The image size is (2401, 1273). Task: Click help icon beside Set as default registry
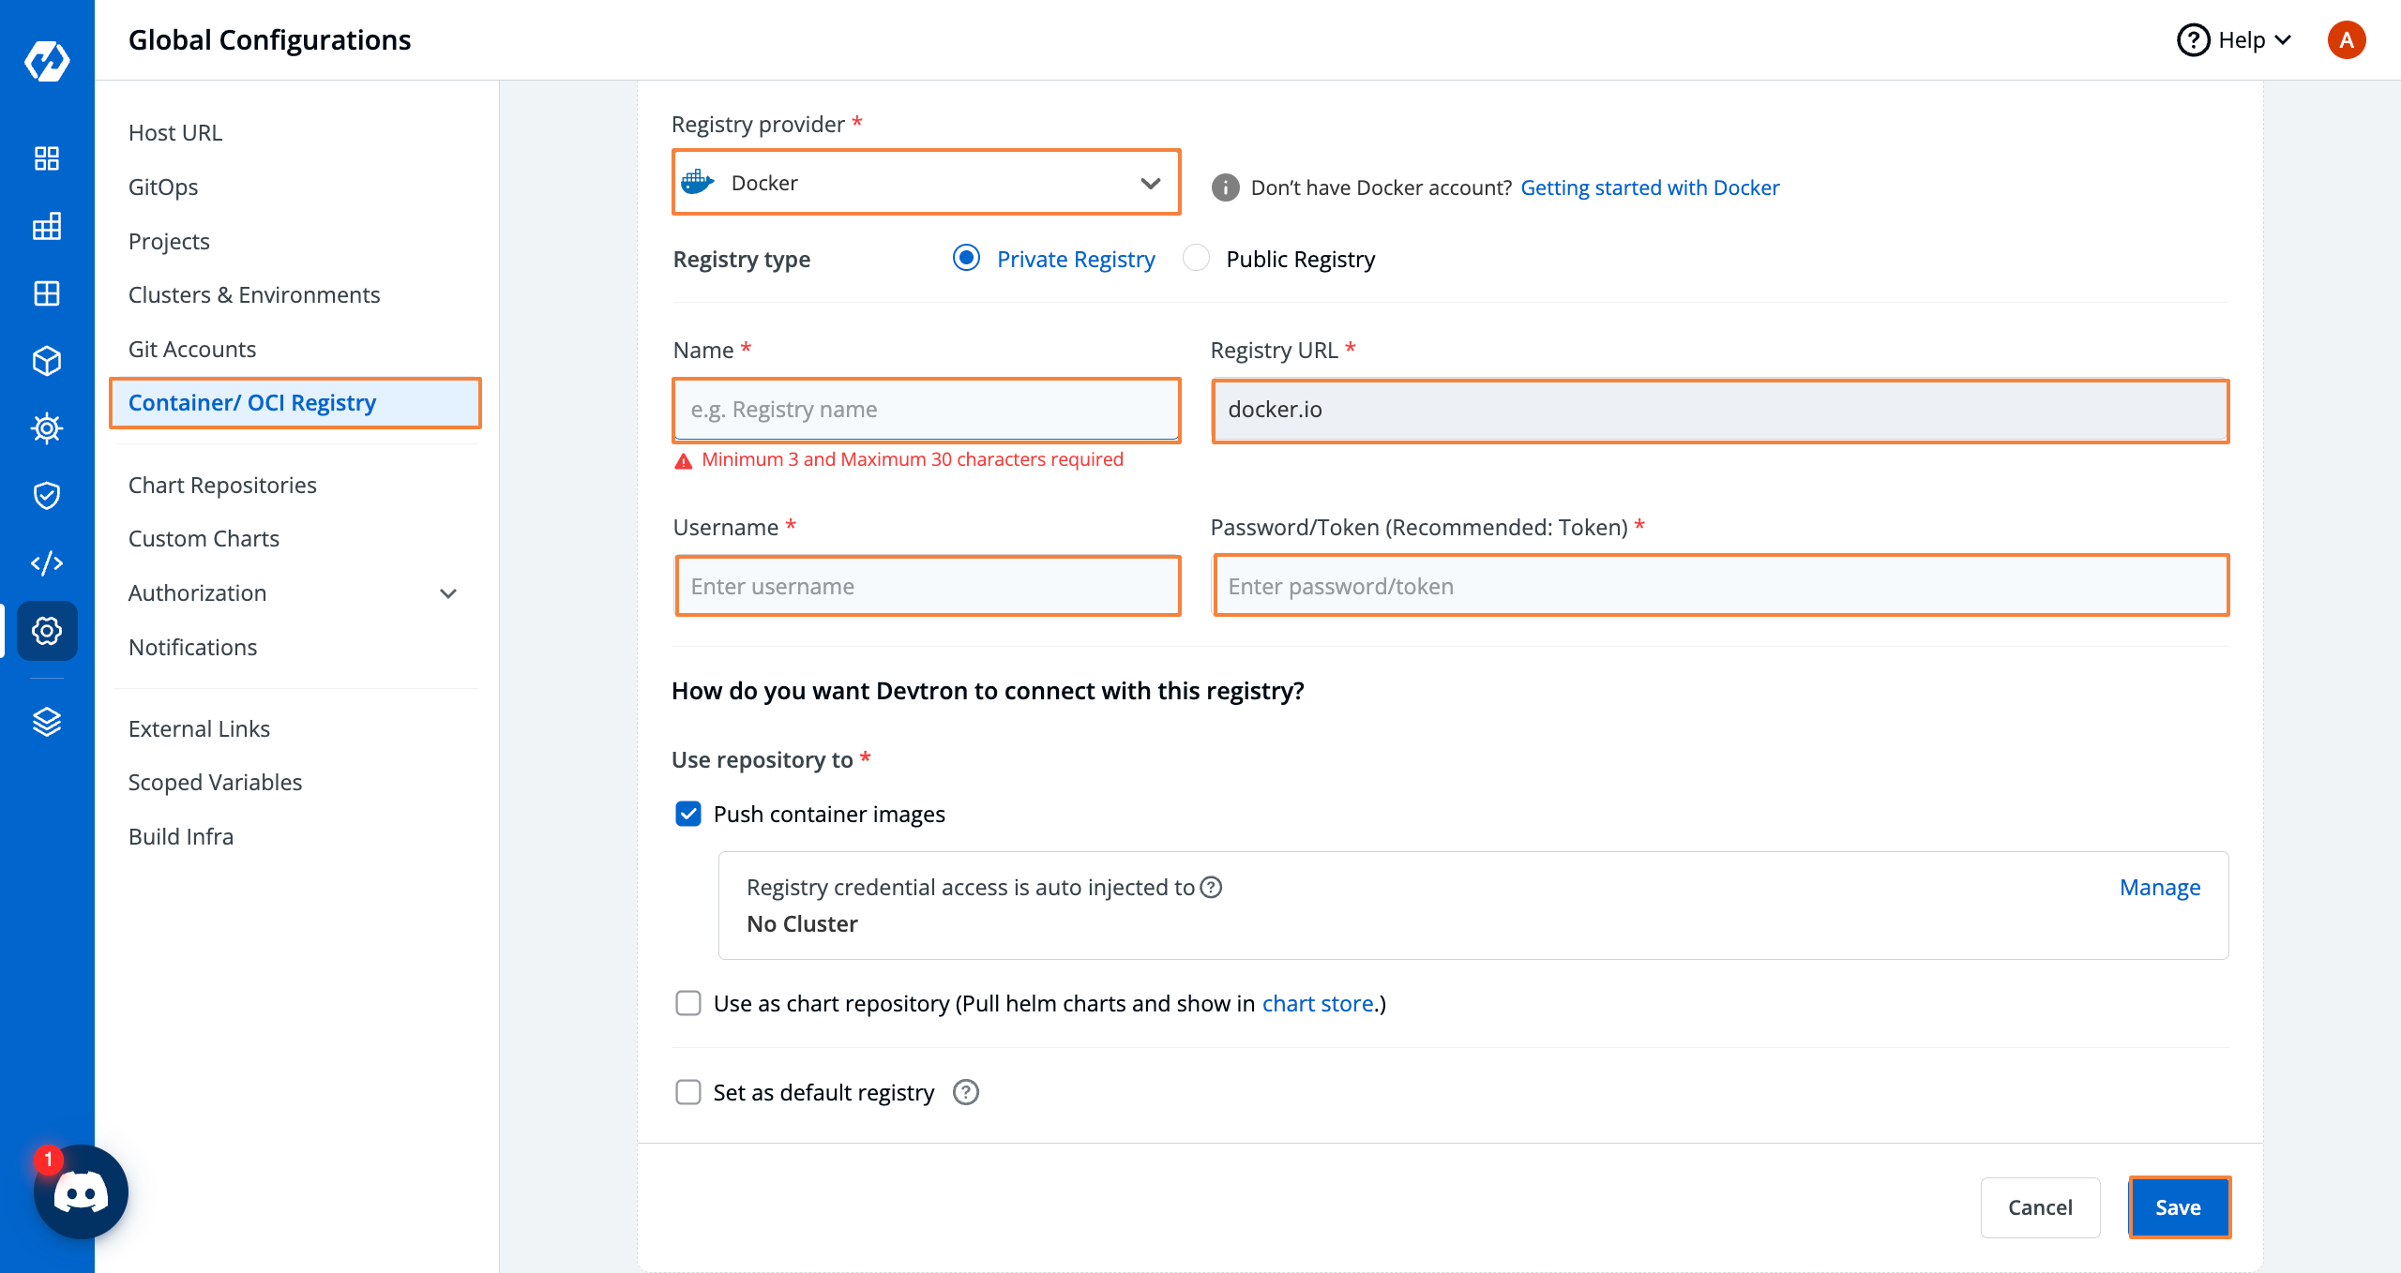pyautogui.click(x=966, y=1093)
